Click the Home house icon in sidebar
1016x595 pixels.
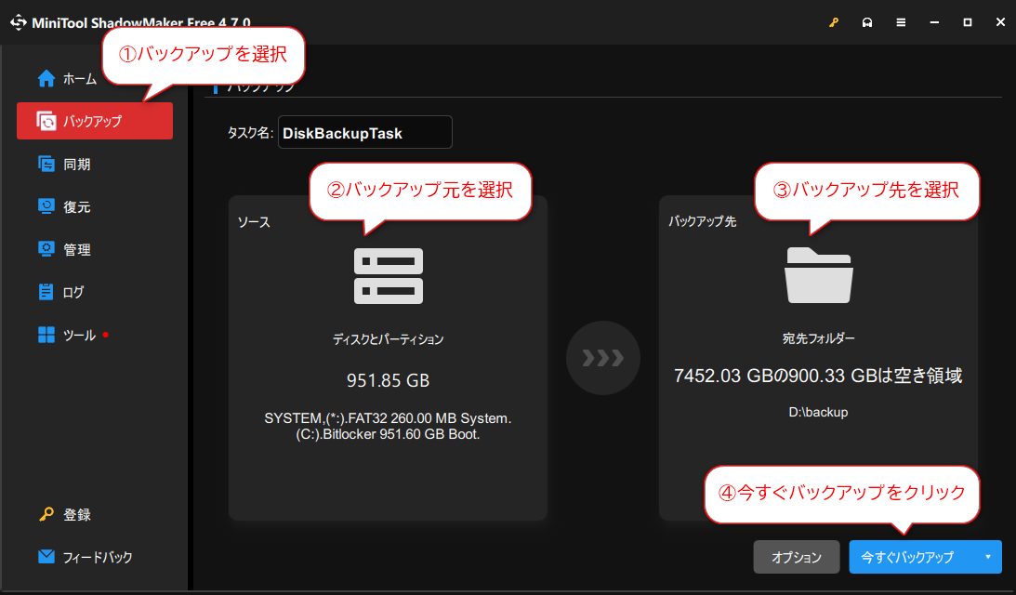(46, 78)
